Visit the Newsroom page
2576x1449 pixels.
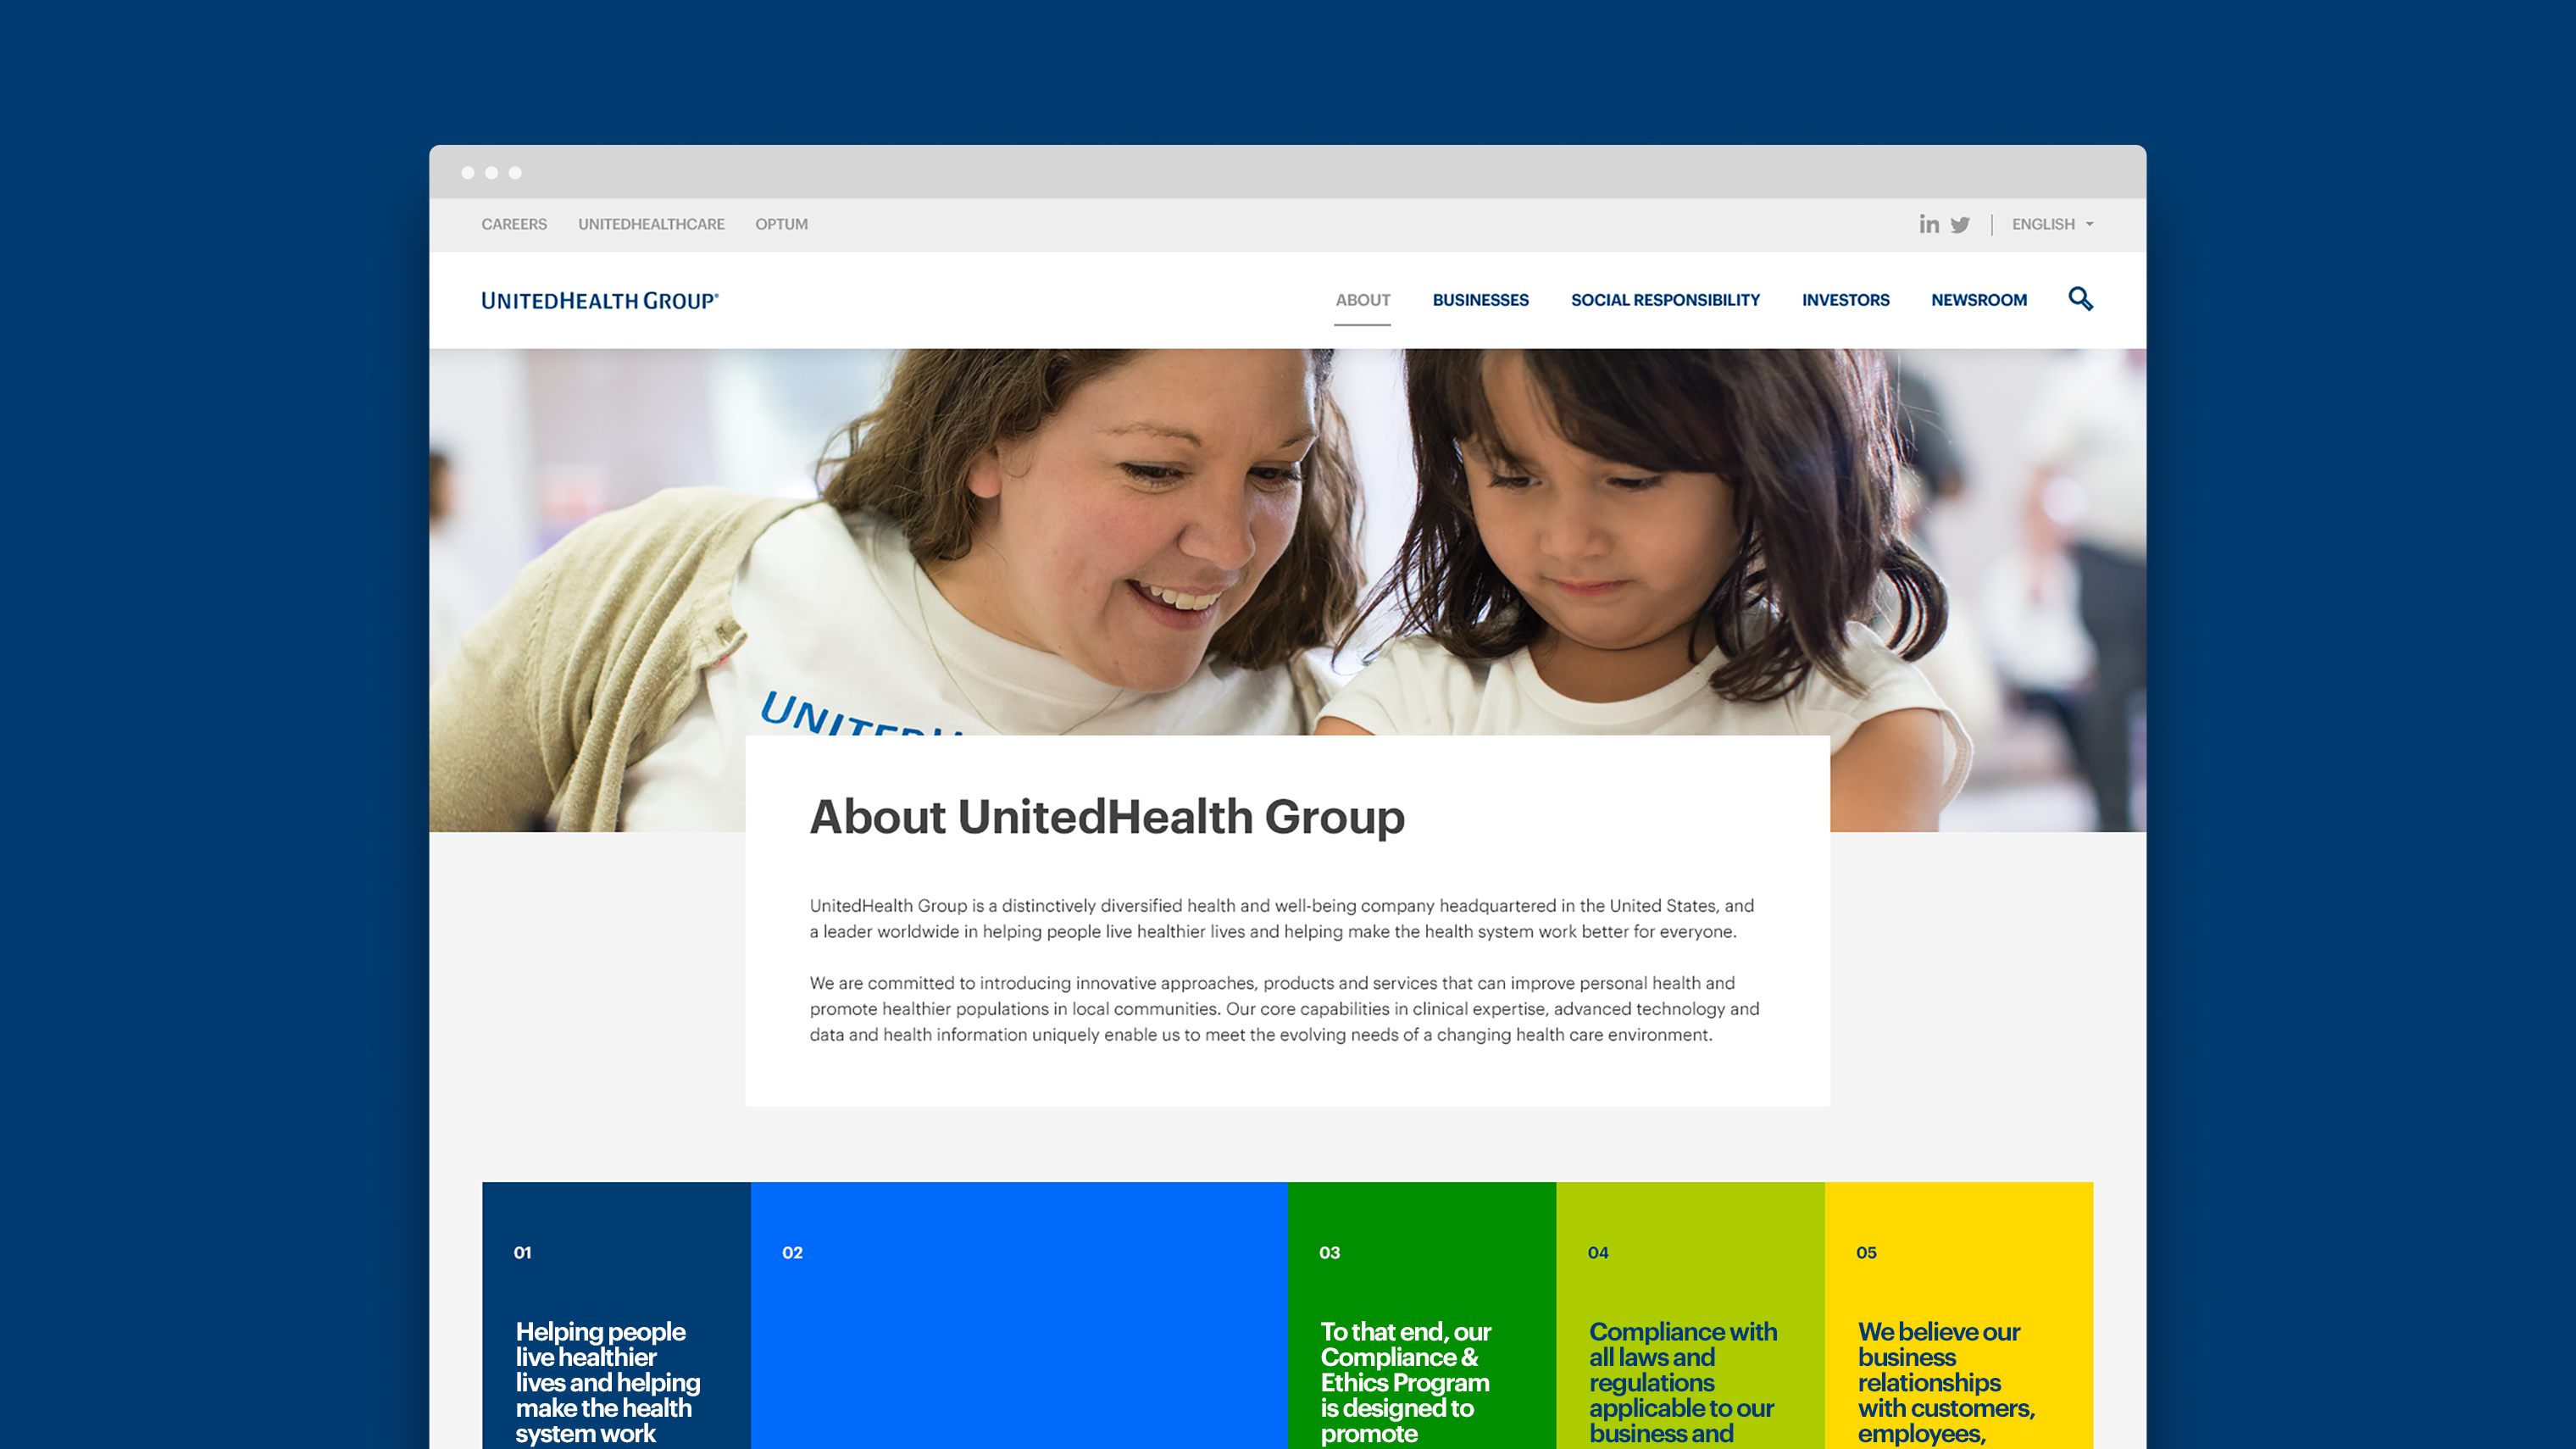tap(1978, 300)
